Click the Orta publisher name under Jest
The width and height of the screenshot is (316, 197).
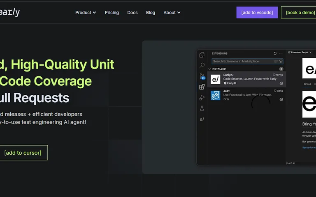226,99
